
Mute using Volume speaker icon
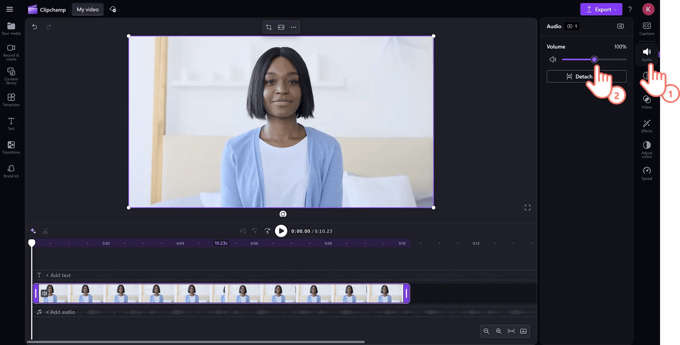(x=553, y=59)
